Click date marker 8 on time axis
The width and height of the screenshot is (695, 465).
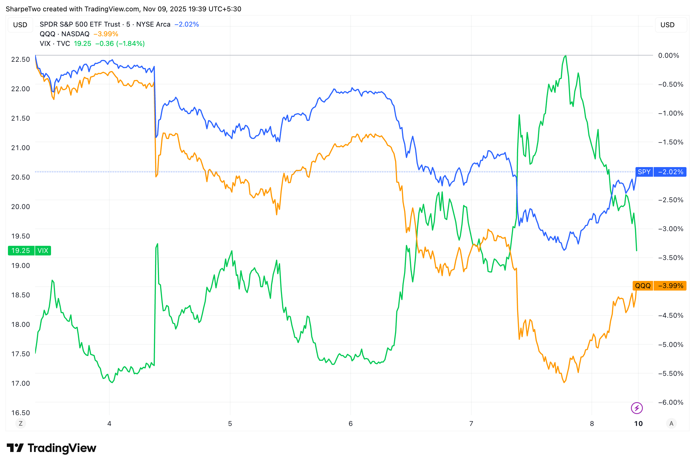point(592,423)
